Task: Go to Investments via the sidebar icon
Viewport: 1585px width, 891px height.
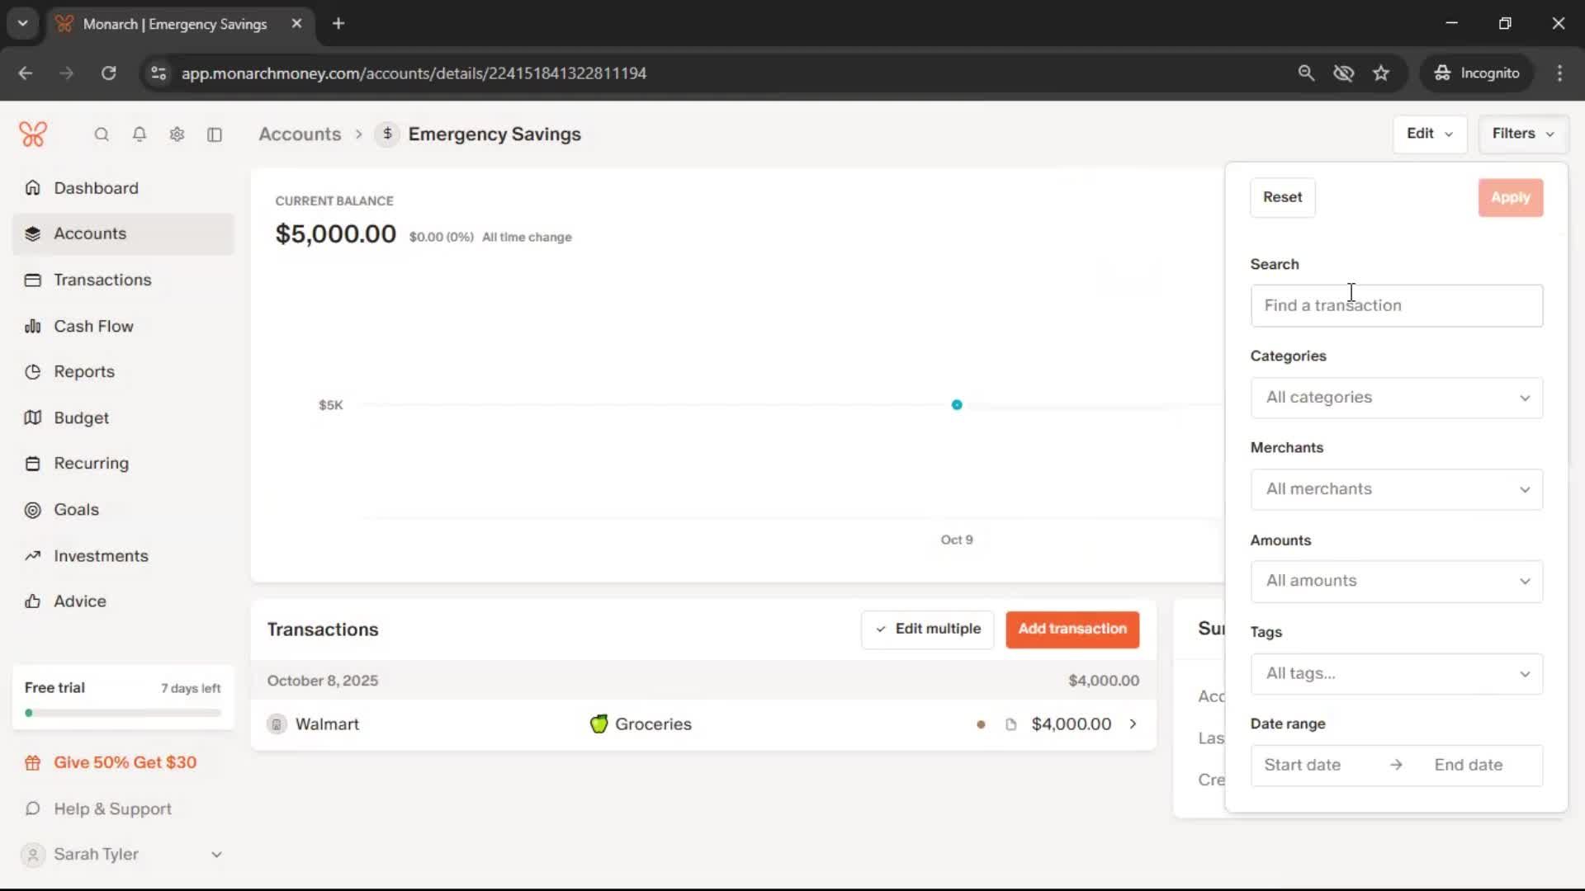Action: (x=101, y=556)
